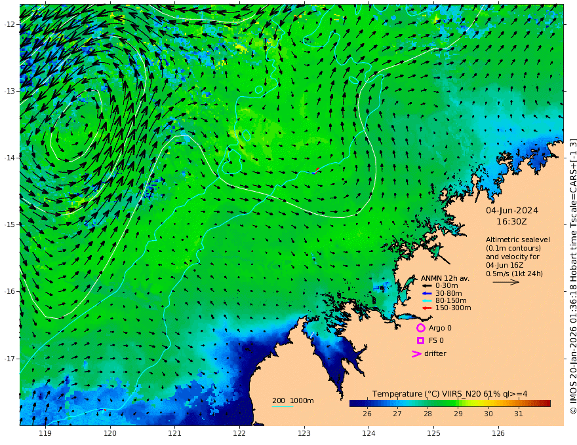Click the longitude 126 axis label
The image size is (577, 445).
pos(498,434)
